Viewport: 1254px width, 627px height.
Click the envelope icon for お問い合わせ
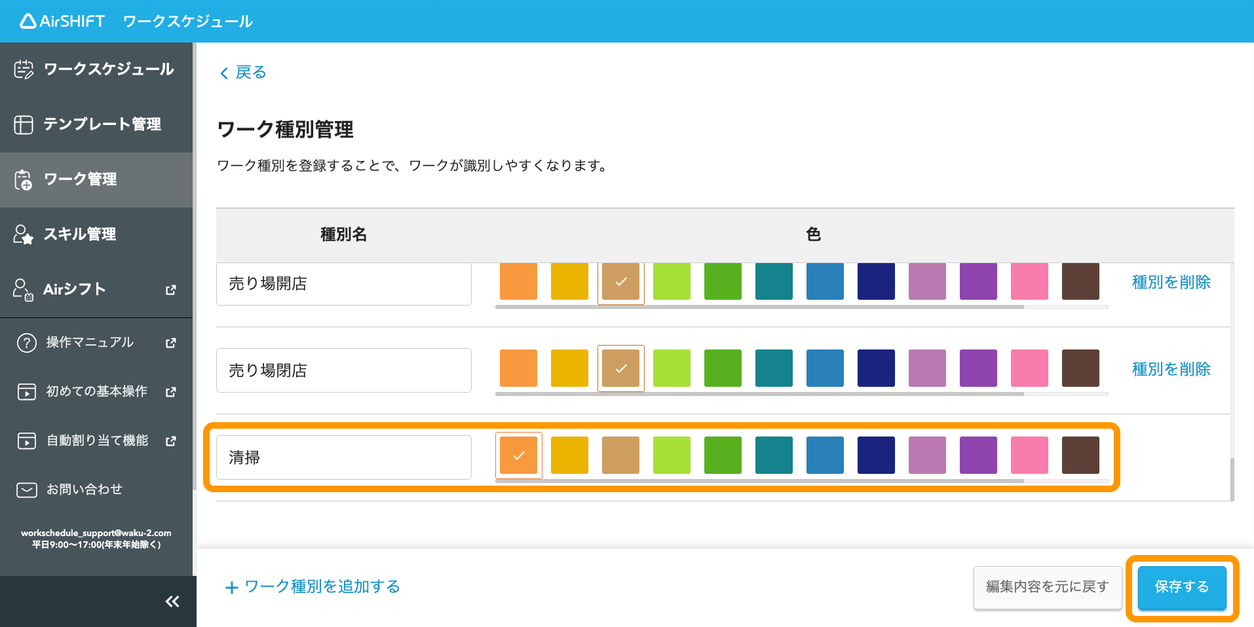[26, 490]
